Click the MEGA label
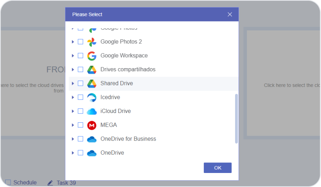 (x=109, y=125)
